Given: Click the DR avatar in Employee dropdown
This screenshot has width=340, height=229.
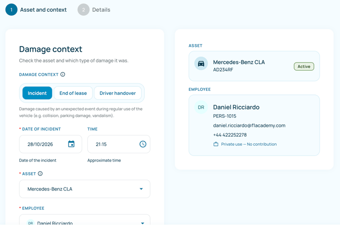Looking at the screenshot, I should click(x=30, y=223).
